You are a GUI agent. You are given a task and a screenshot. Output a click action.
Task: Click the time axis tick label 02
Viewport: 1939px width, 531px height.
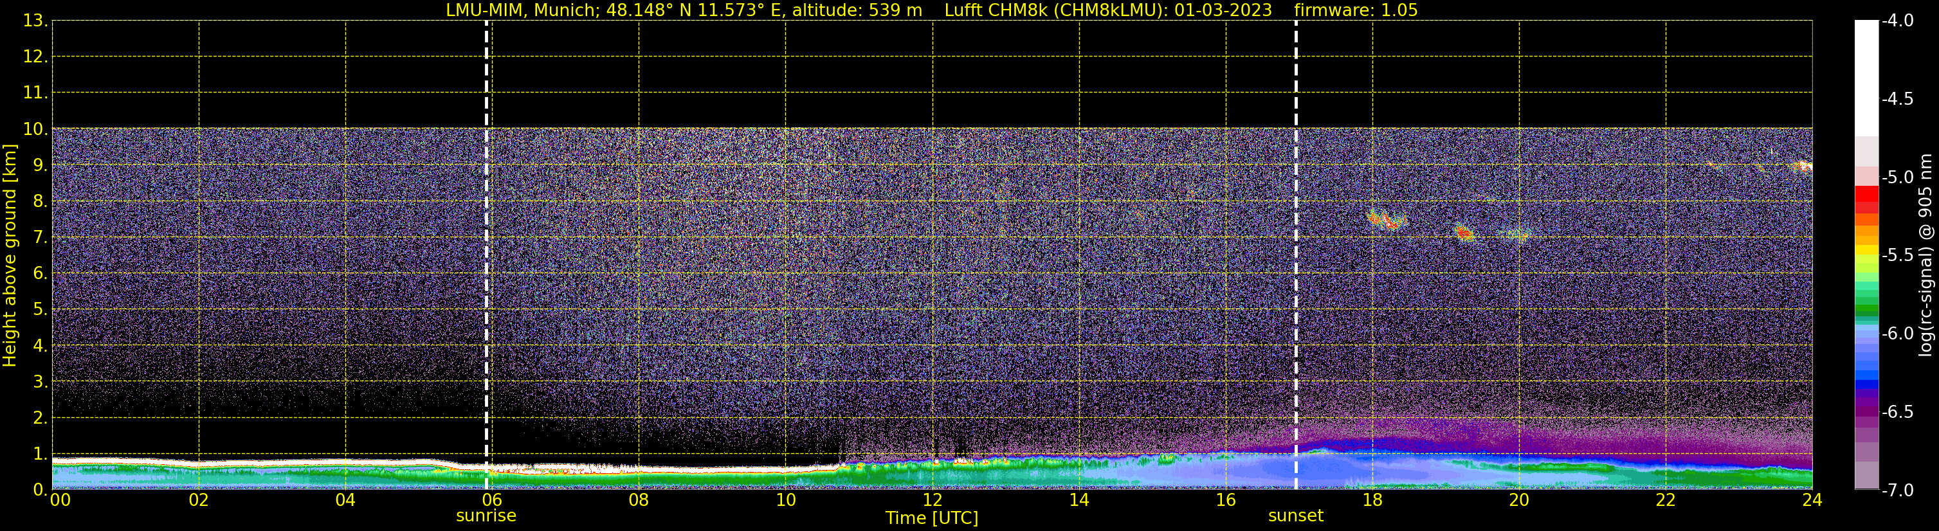199,500
